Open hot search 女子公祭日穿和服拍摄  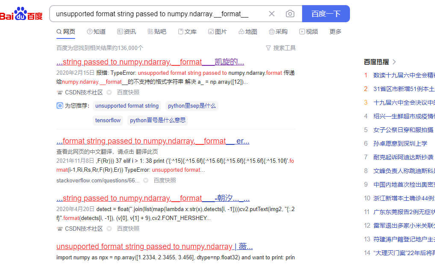(403, 130)
